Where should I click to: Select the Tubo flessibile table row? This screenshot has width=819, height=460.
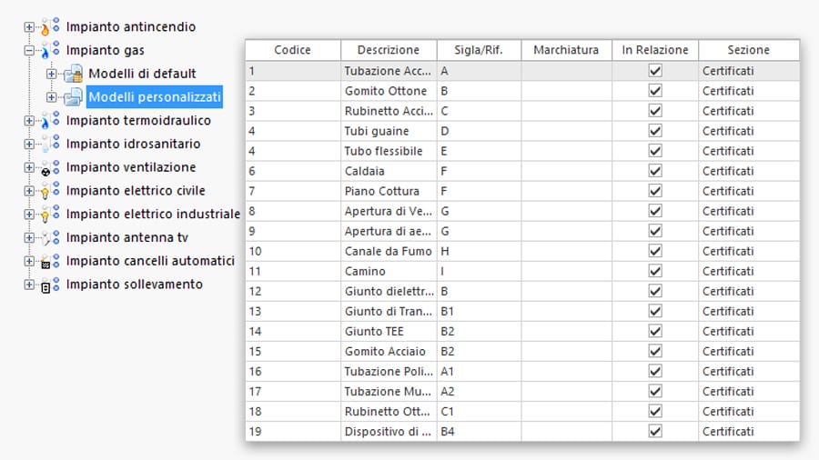point(383,151)
